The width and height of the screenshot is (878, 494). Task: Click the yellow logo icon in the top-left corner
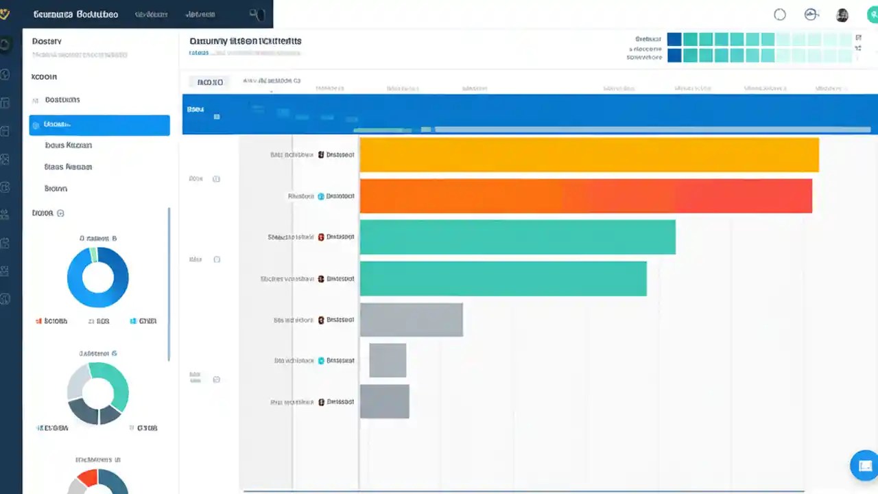tap(6, 14)
